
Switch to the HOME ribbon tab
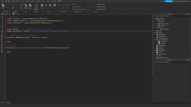click(27, 1)
